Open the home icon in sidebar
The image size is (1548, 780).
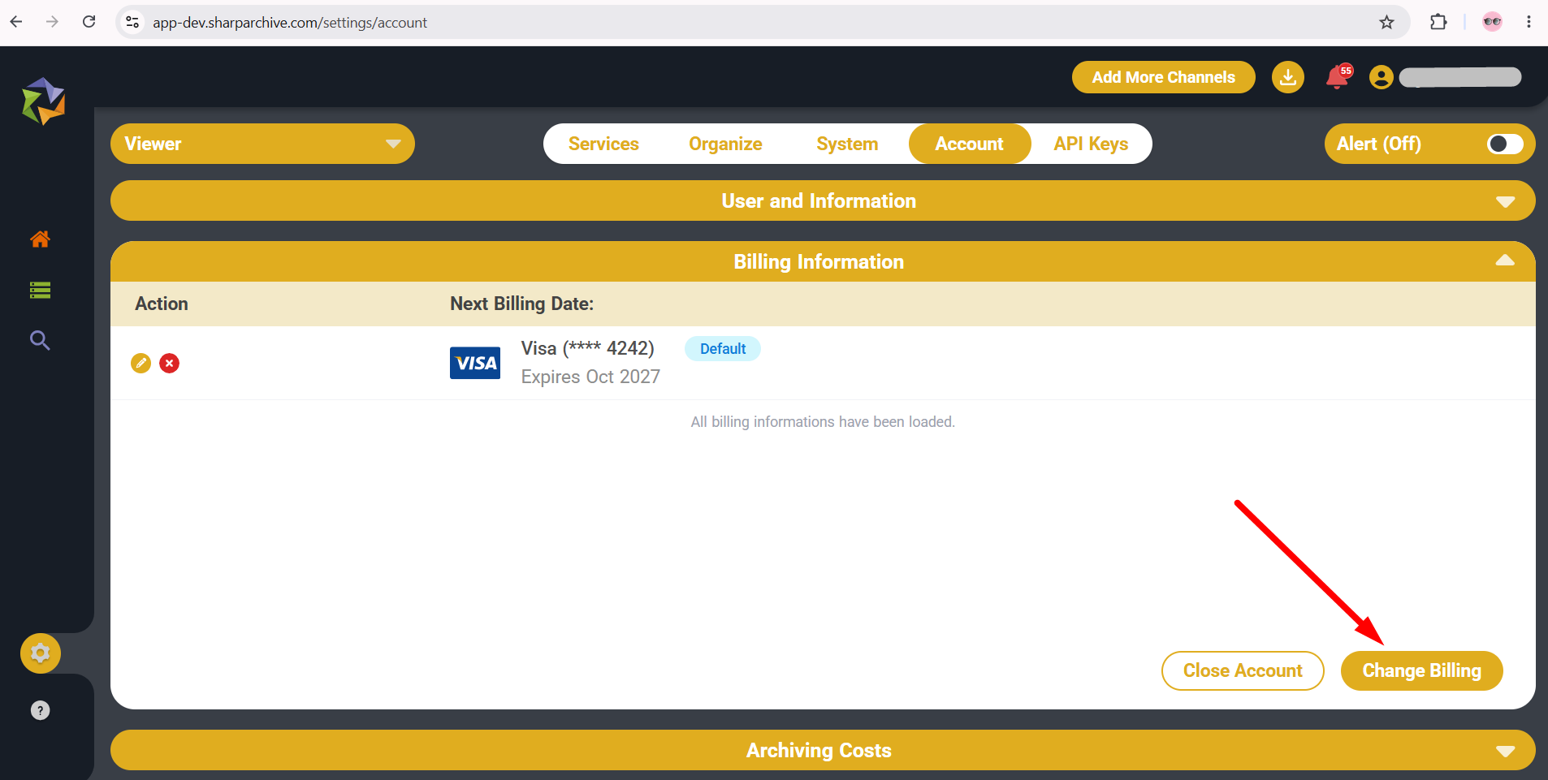pyautogui.click(x=40, y=239)
